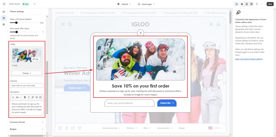Image resolution: width=276 pixels, height=137 pixels.
Task: Open Learn more about theme settings link
Action: pyautogui.click(x=249, y=59)
